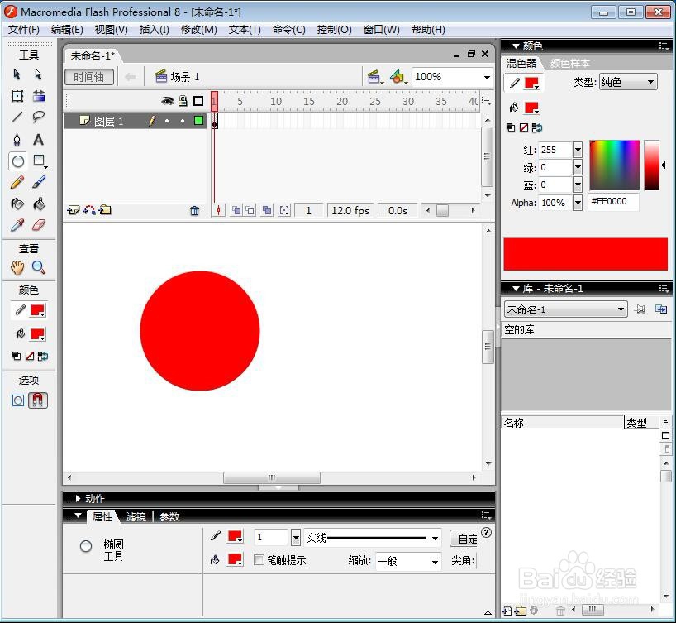This screenshot has width=676, height=623.
Task: Open the 红 value slider arrow
Action: click(x=578, y=151)
